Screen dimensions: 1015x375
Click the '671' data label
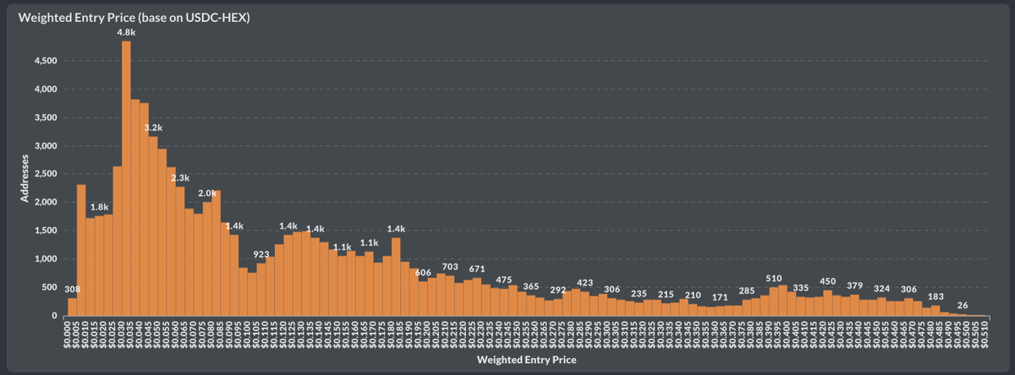[x=477, y=269]
